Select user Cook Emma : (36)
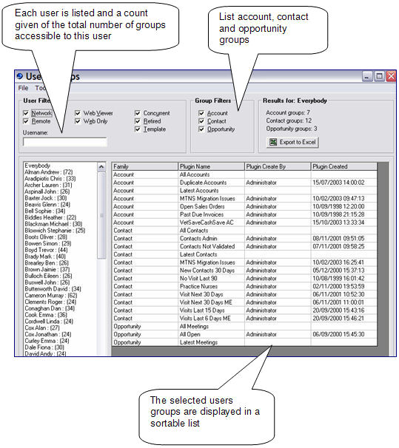Image resolution: width=399 pixels, height=448 pixels. point(46,315)
